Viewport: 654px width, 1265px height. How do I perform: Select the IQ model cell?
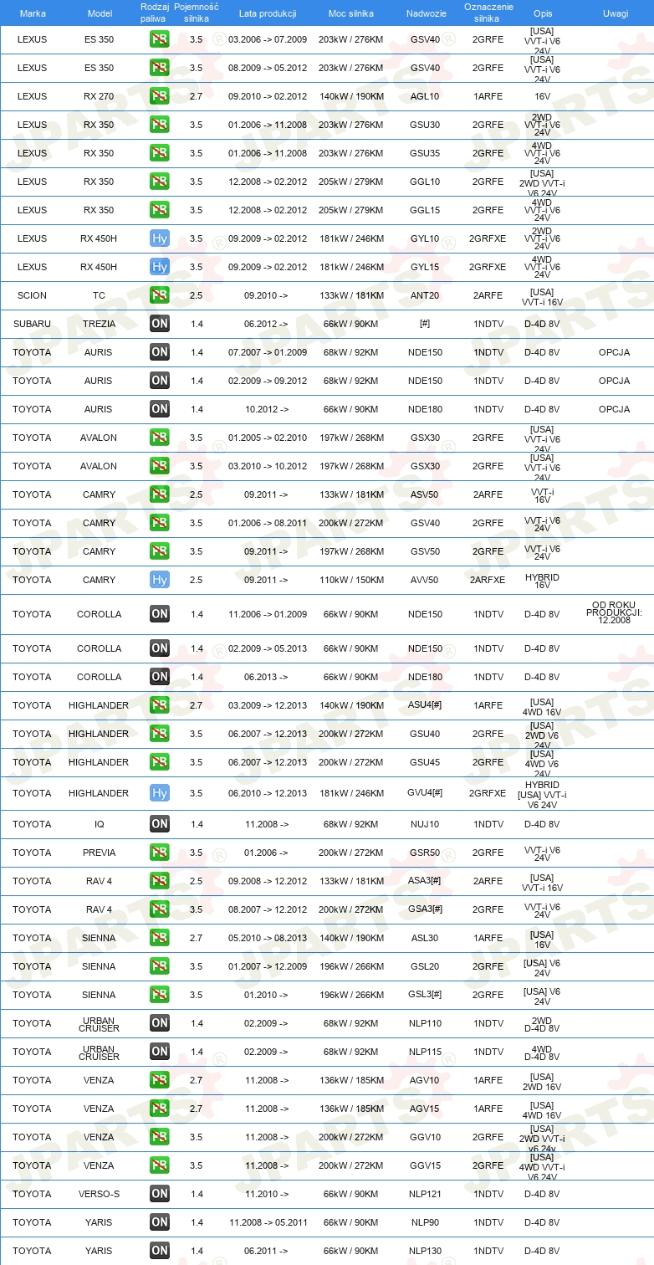tap(99, 824)
